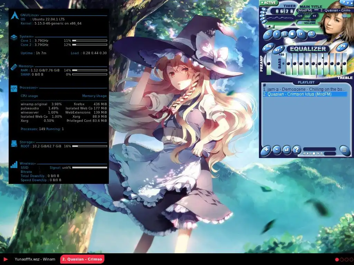This screenshot has height=265, width=354.
Task: Skip to next track in Winamp main window
Action: coord(301,34)
